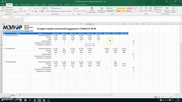Screen dimensions: 182x102
Task: Open Find and Select (Найти и выделить)
Action: pyautogui.click(x=174, y=10)
